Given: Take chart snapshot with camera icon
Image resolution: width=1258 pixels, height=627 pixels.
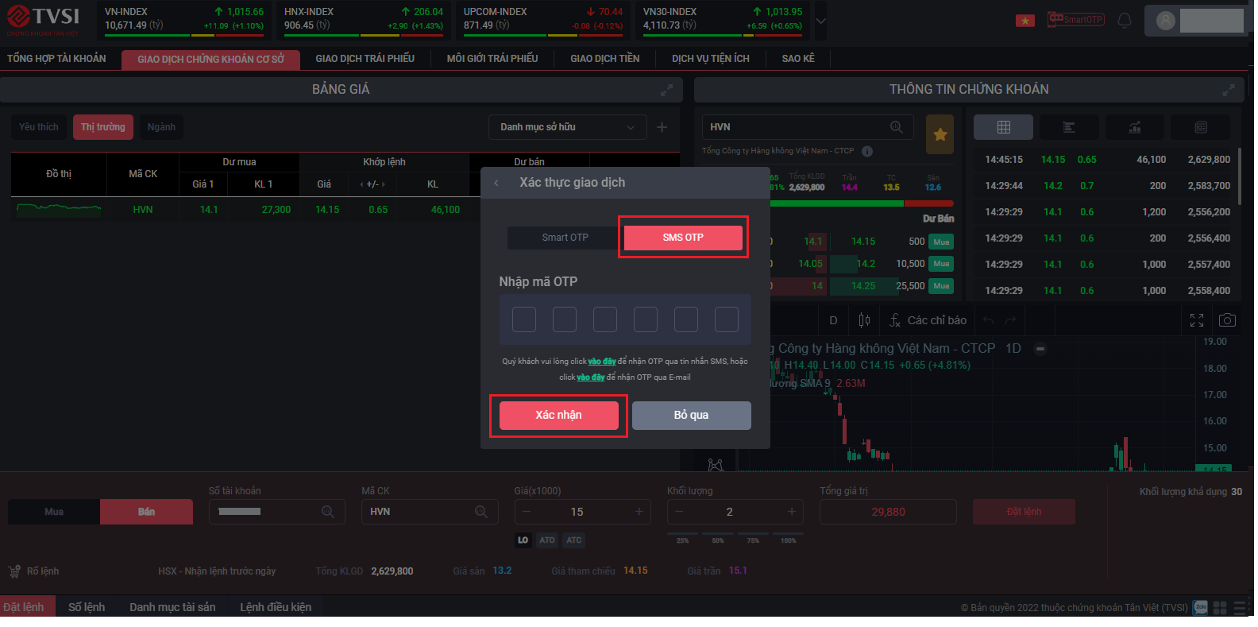Looking at the screenshot, I should click(1226, 320).
